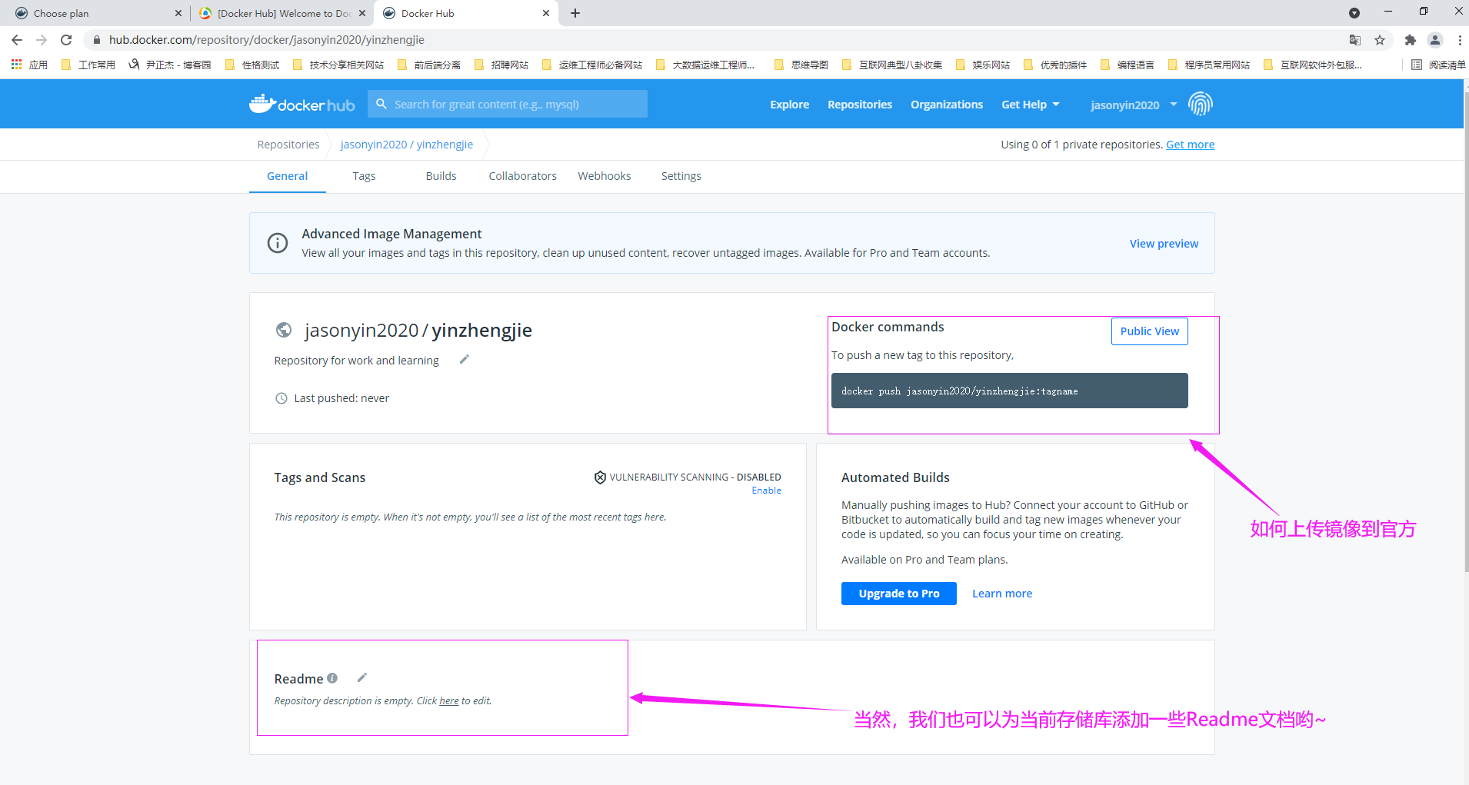Open the jasonyin2020 account dropdown

click(1133, 105)
